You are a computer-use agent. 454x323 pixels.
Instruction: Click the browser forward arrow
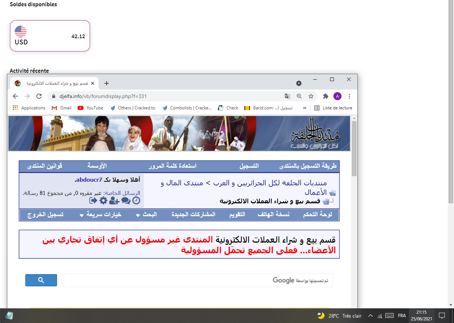pyautogui.click(x=27, y=96)
